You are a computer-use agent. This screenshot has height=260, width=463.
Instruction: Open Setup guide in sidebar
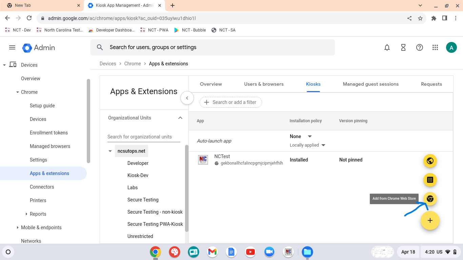click(42, 106)
